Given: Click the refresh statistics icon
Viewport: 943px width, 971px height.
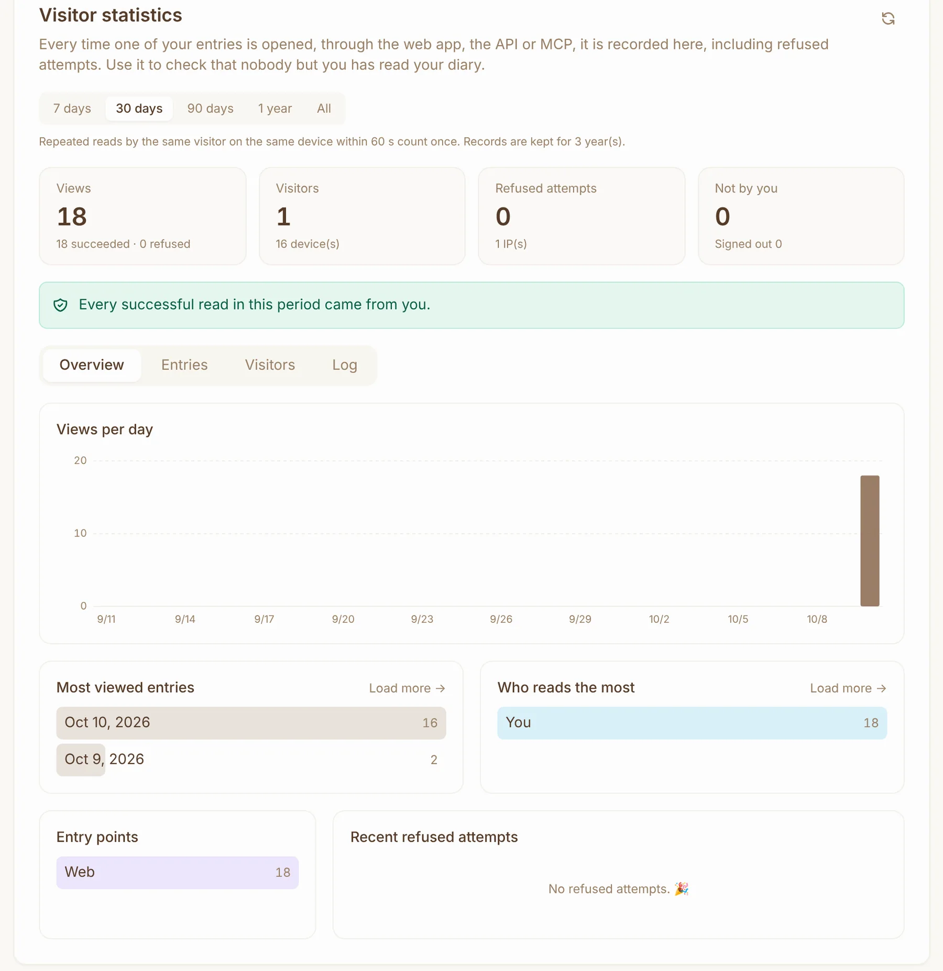Looking at the screenshot, I should [x=887, y=19].
